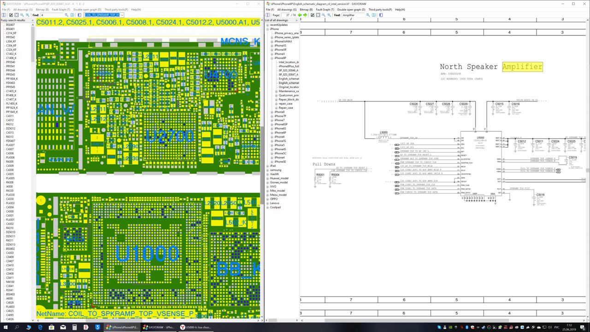
Task: Select FL4307 in fuzzy search results
Action: 10,145
